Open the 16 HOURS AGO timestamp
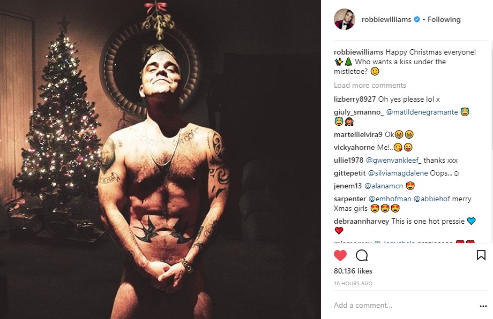493x319 pixels. 353,284
